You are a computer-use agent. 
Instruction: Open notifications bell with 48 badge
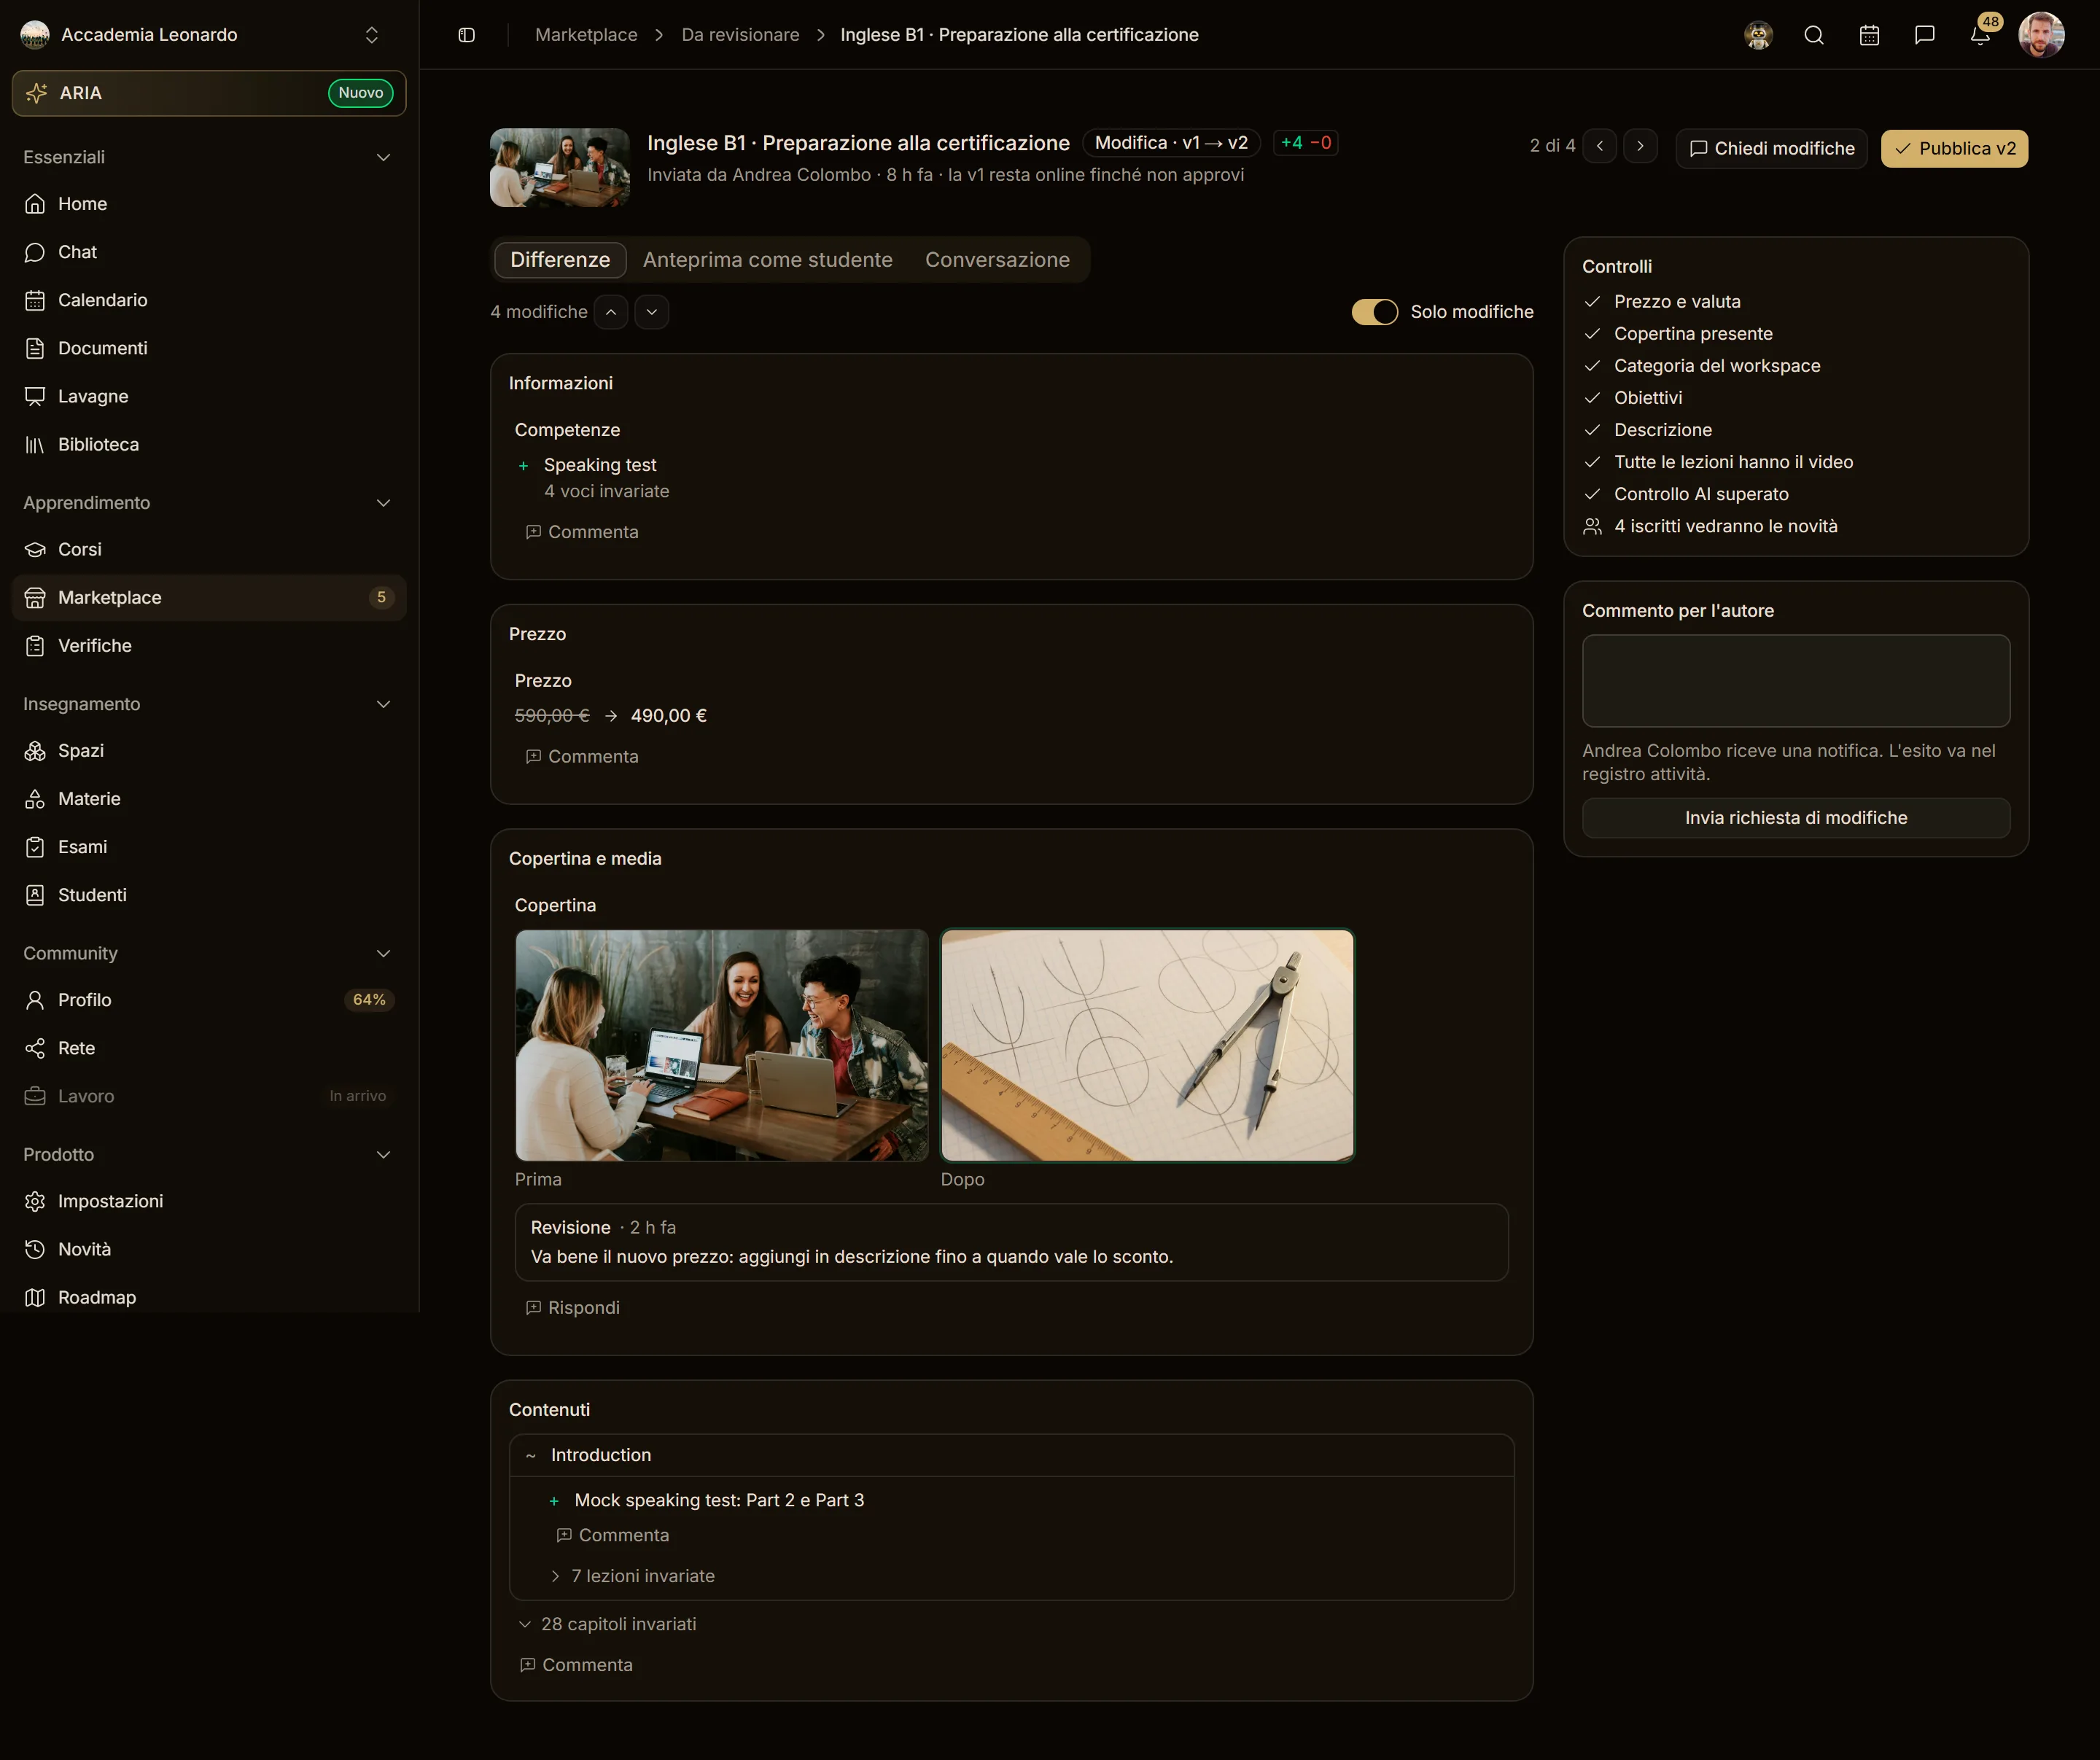(1980, 35)
